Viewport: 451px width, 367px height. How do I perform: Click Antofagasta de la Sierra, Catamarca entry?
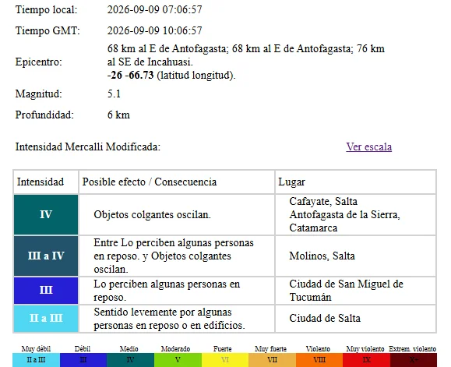(x=344, y=221)
